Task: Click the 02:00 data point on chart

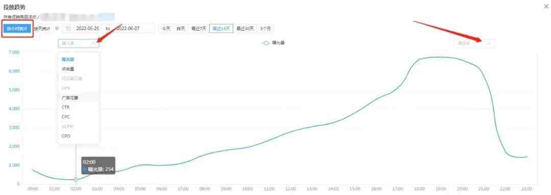Action: click(x=76, y=179)
